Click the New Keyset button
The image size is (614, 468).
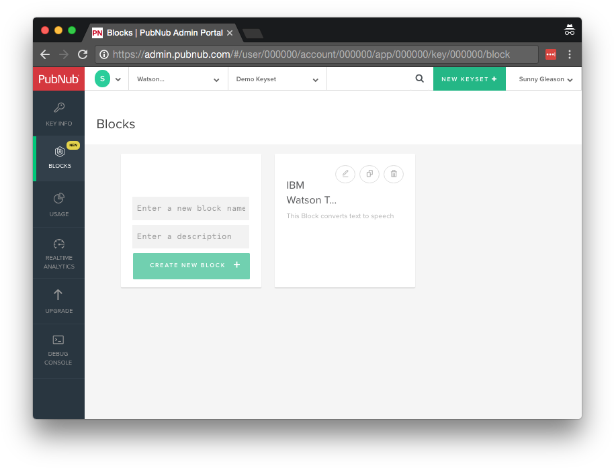[469, 79]
